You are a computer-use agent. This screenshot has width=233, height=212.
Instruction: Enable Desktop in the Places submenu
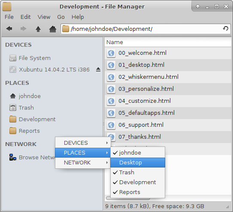(x=138, y=162)
